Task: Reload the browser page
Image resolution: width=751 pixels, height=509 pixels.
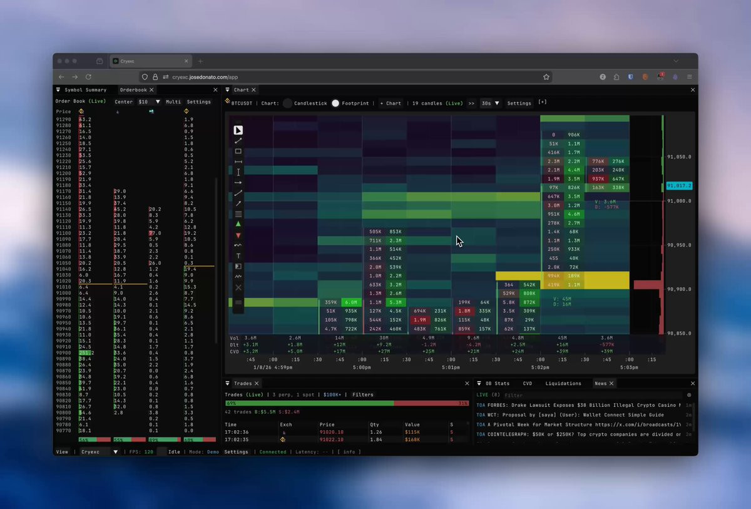Action: pyautogui.click(x=88, y=77)
